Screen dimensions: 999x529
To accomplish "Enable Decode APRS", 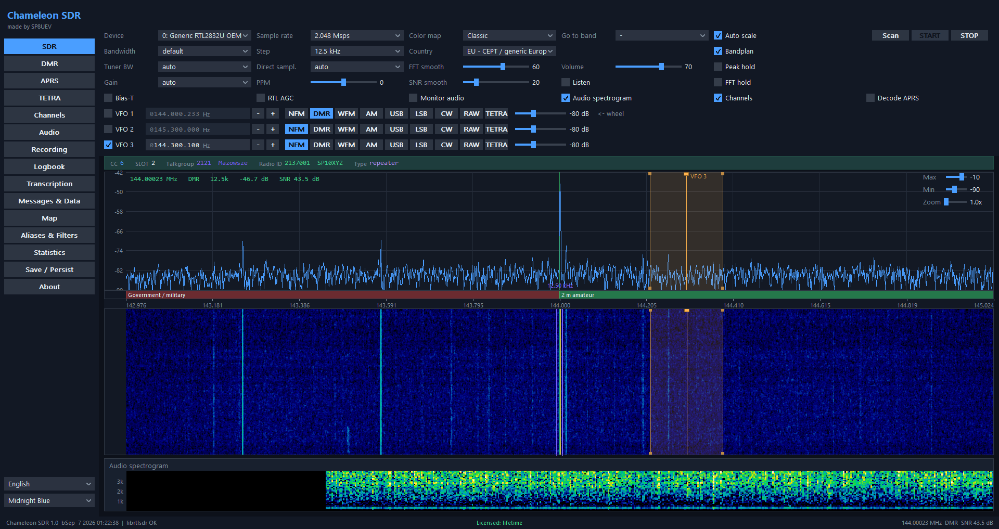I will 870,98.
